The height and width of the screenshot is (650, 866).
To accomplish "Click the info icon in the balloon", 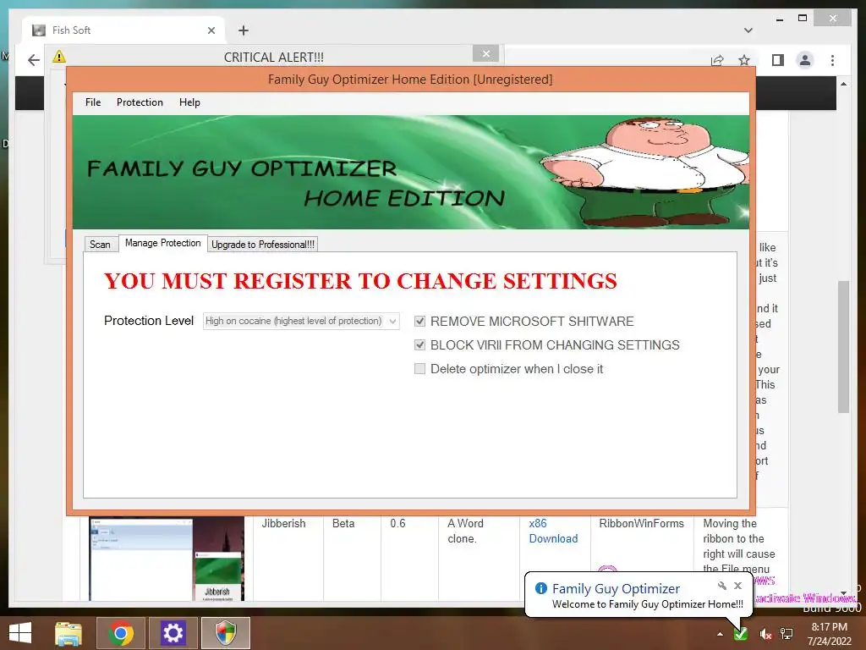I will (540, 588).
